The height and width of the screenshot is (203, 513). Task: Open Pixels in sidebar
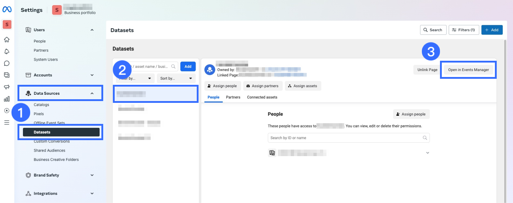(x=39, y=114)
